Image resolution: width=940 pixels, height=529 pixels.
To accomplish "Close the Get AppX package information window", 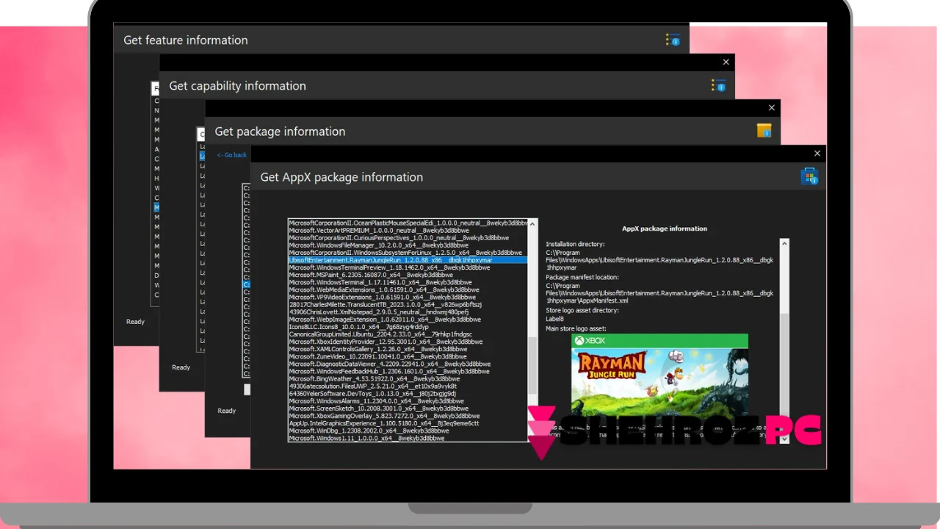I will click(817, 154).
